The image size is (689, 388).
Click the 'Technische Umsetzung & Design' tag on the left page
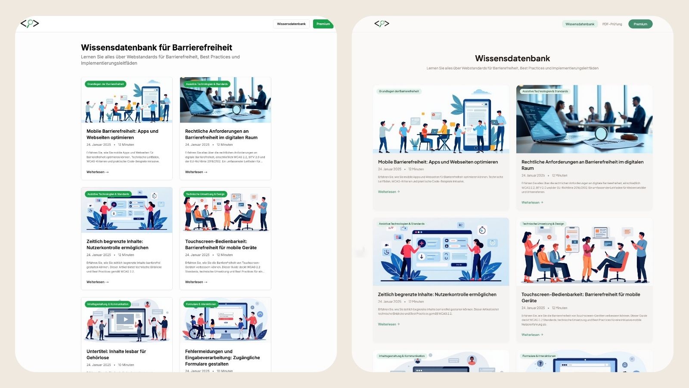click(x=205, y=194)
